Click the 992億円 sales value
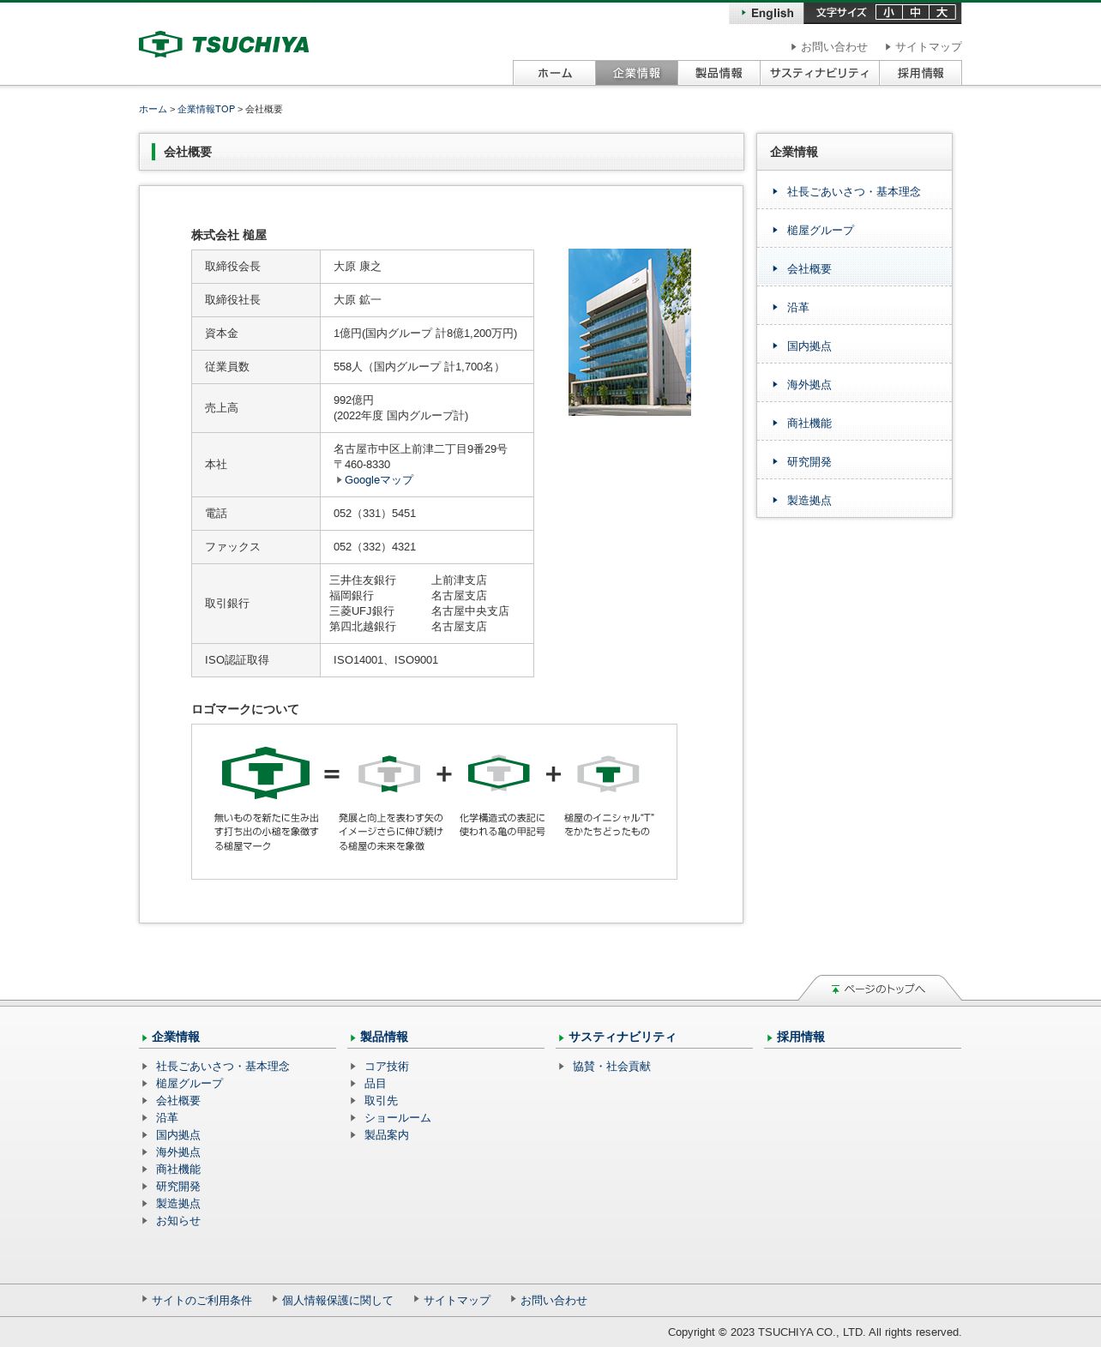This screenshot has height=1347, width=1101. [x=353, y=400]
